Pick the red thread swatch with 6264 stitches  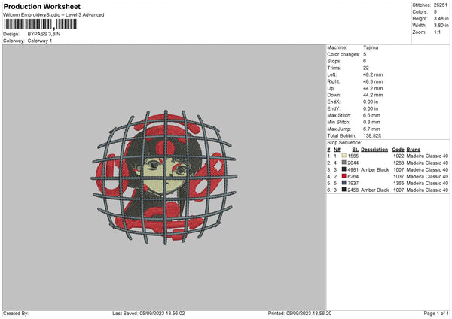345,177
